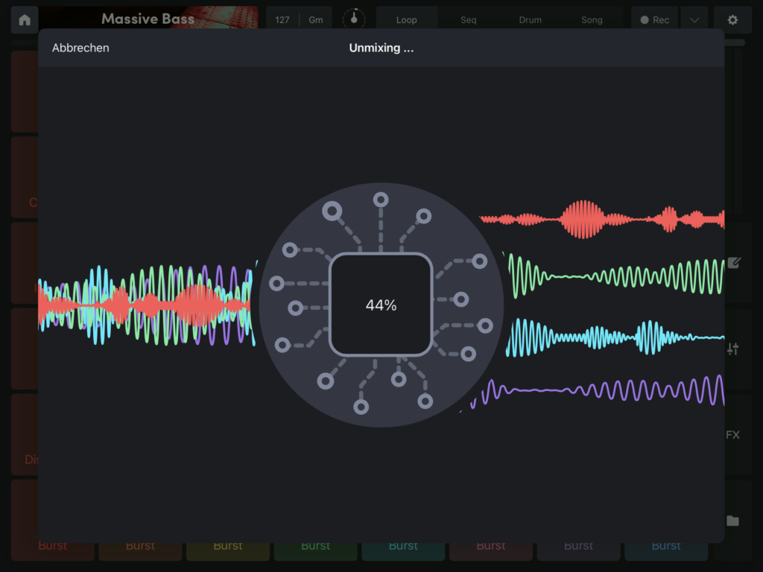Open the mixer sliders icon in the right sidebar
763x572 pixels.
pyautogui.click(x=733, y=348)
